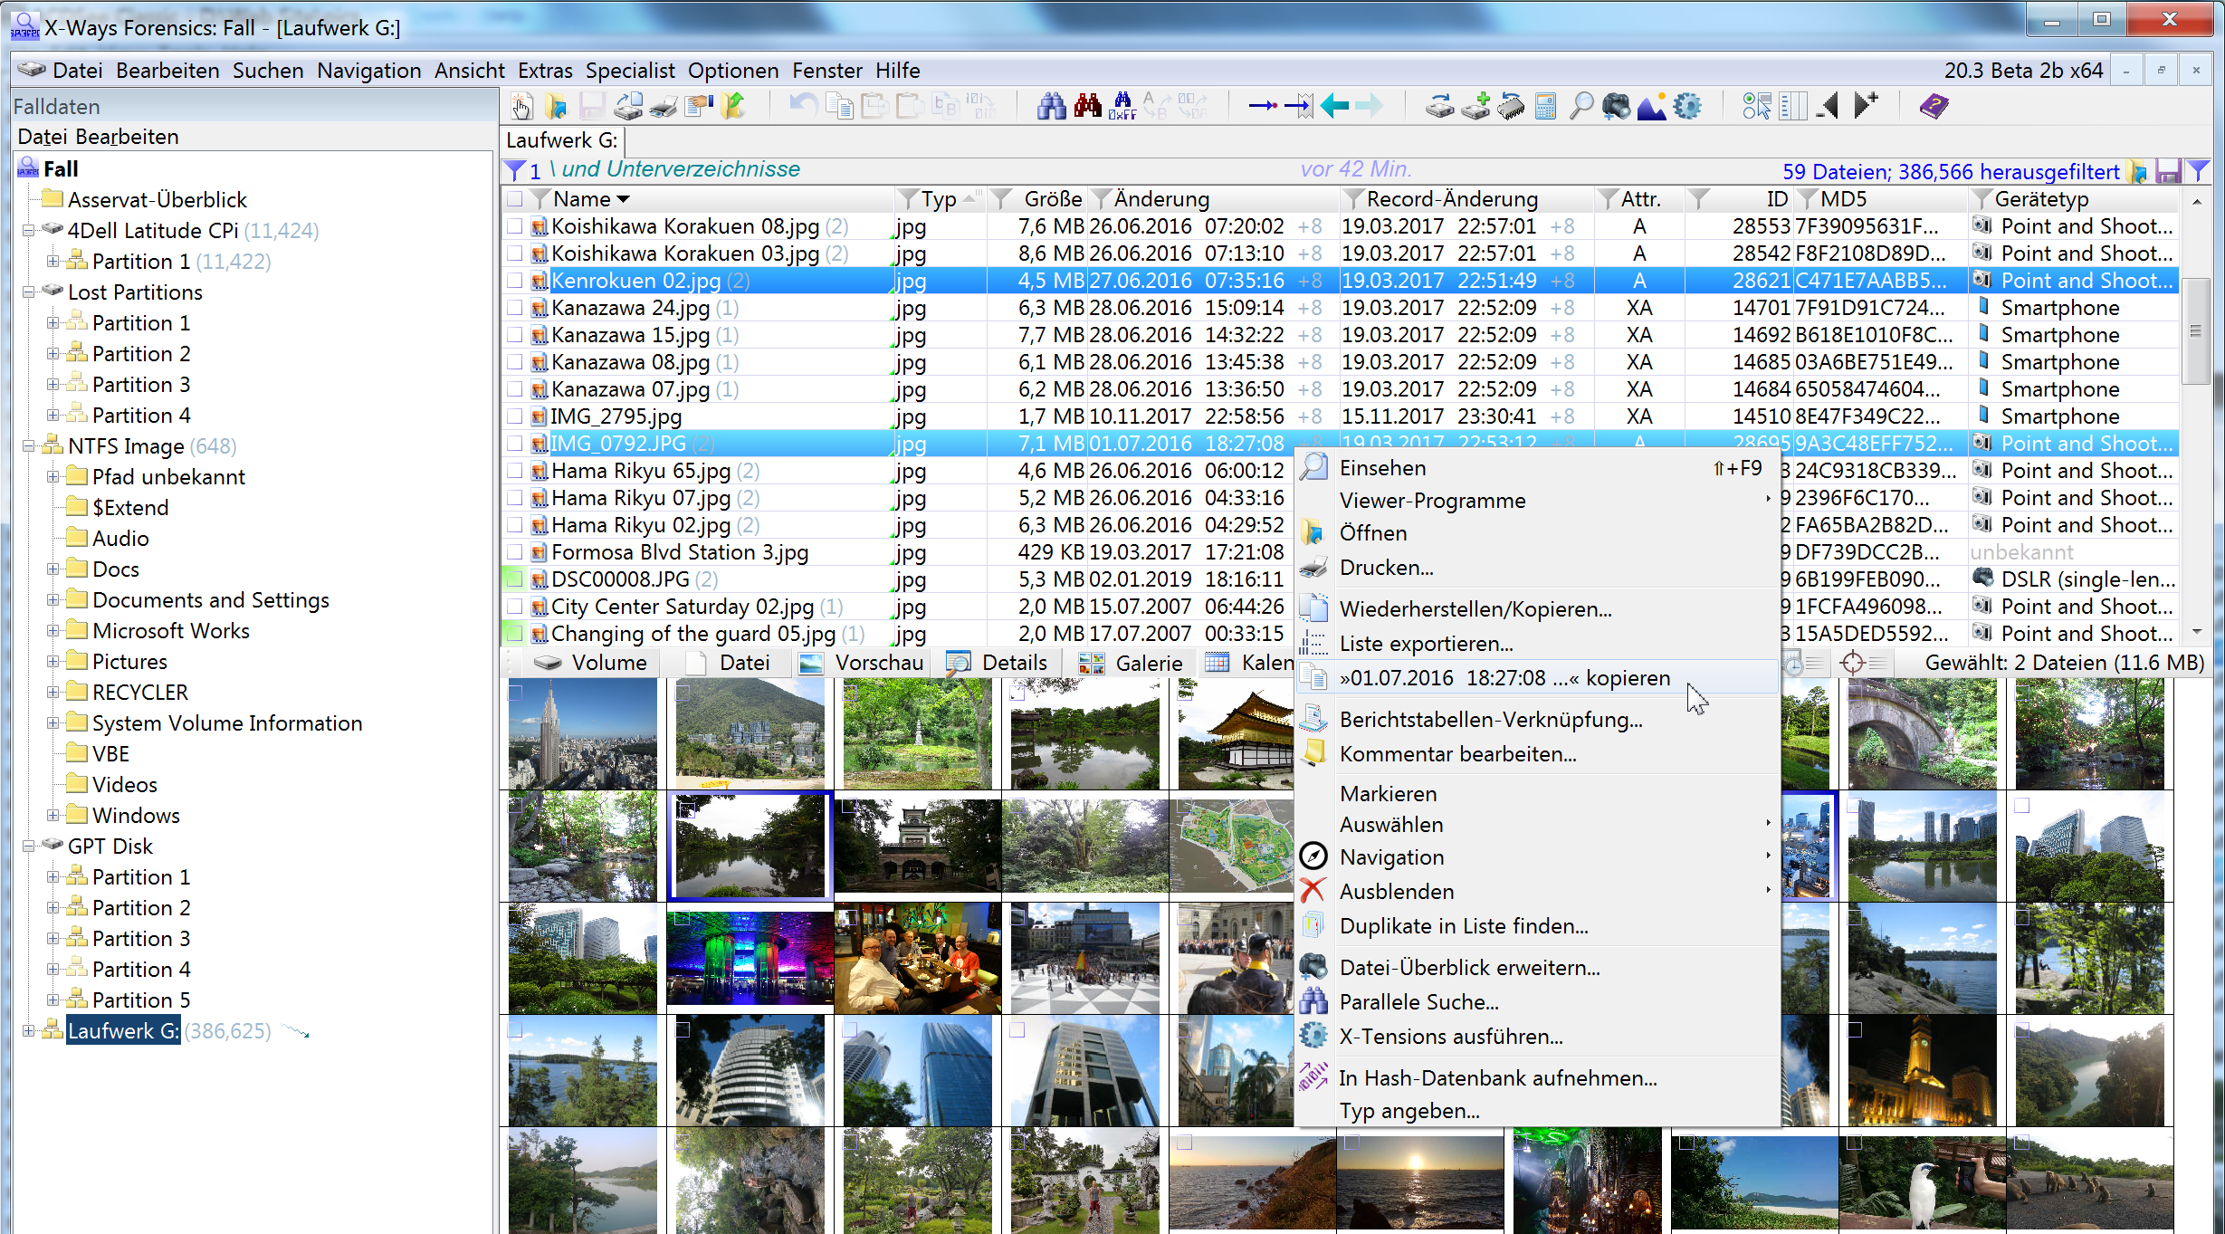Screen dimensions: 2225x1234
Task: Expand the Laufwerk G: tree node
Action: (x=29, y=1031)
